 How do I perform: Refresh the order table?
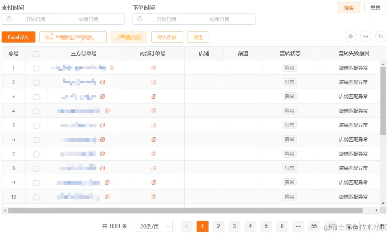pyautogui.click(x=381, y=37)
